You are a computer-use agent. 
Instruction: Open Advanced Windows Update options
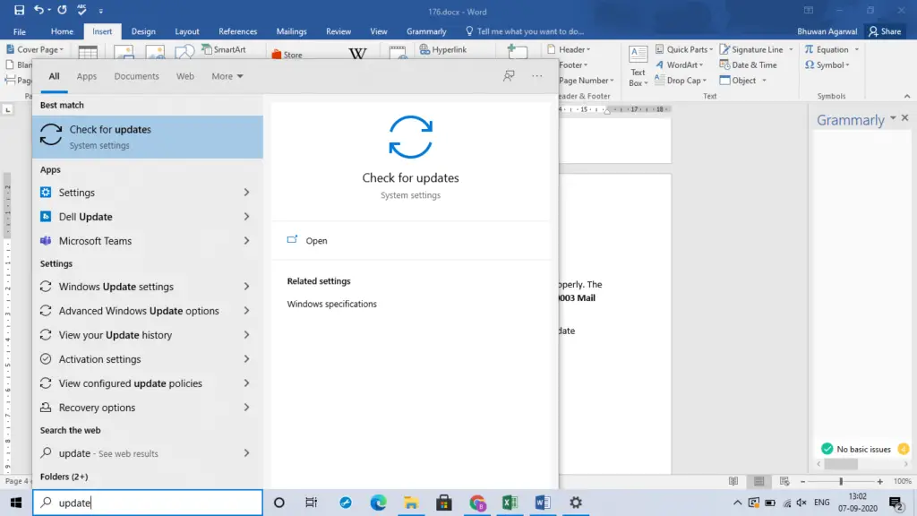(148, 311)
